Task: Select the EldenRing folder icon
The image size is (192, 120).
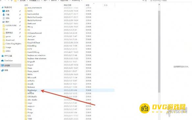Action: click(x=26, y=46)
